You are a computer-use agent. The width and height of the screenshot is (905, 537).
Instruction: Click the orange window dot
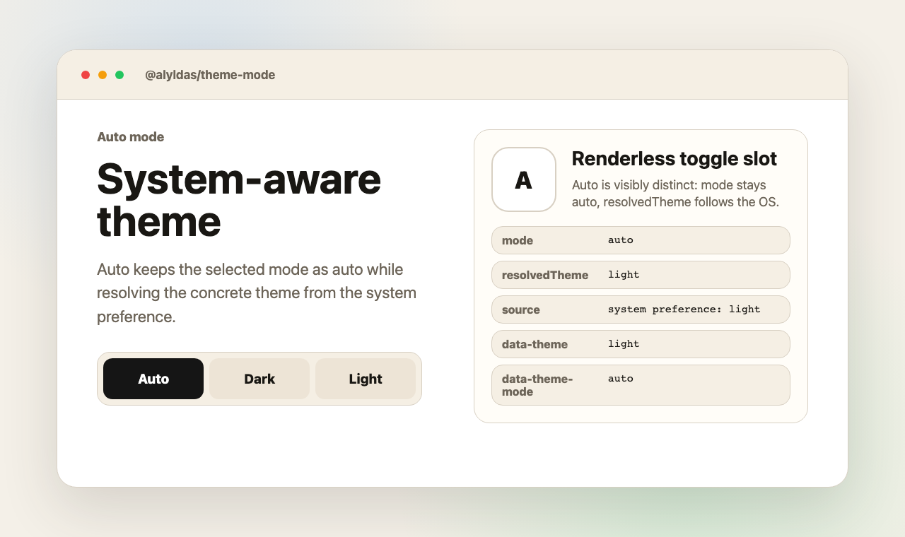point(103,75)
